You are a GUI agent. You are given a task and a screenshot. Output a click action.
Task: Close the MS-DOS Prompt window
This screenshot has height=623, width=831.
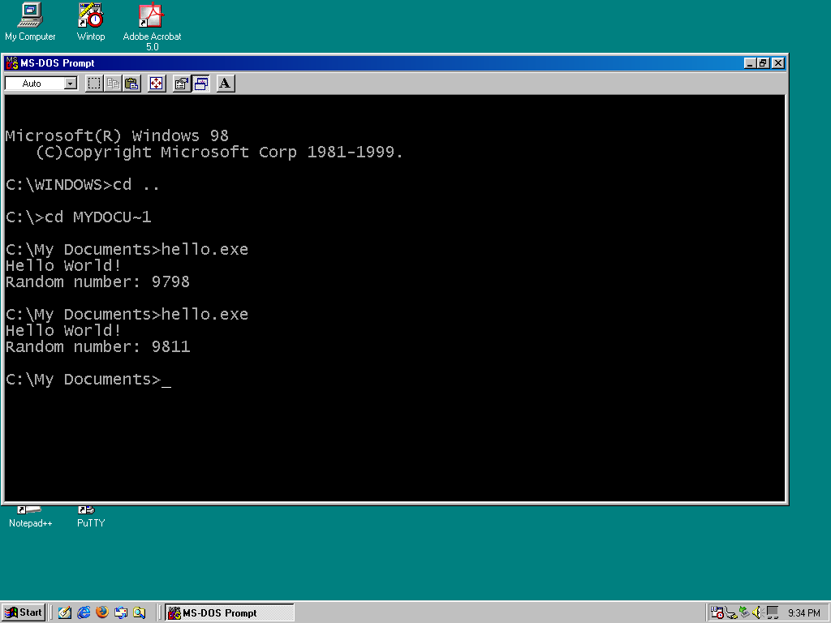777,63
